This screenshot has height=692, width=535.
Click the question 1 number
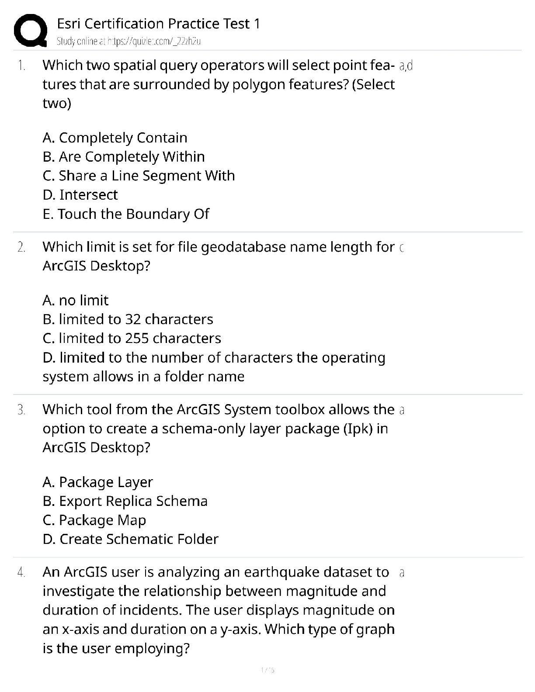[x=21, y=66]
